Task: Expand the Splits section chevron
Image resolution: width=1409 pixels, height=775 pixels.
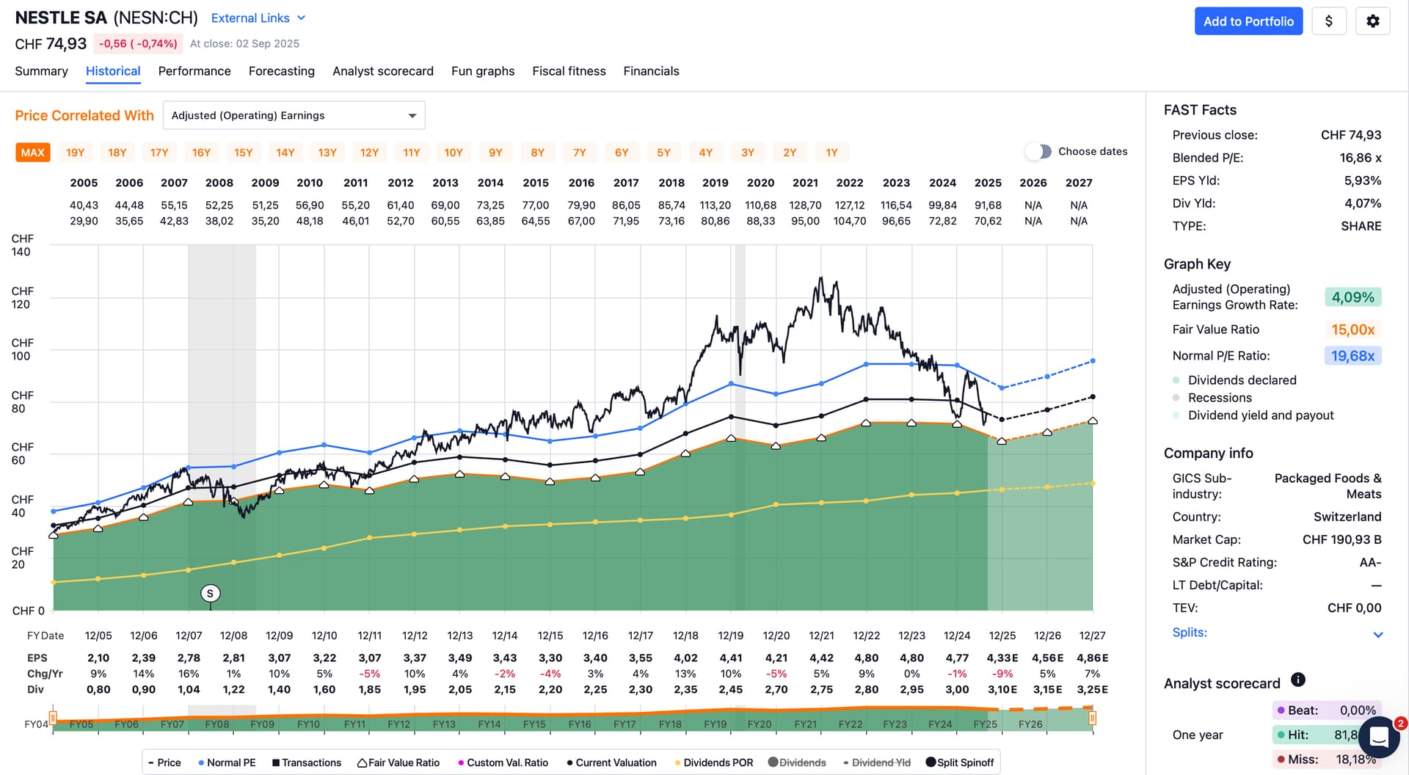Action: pos(1377,635)
